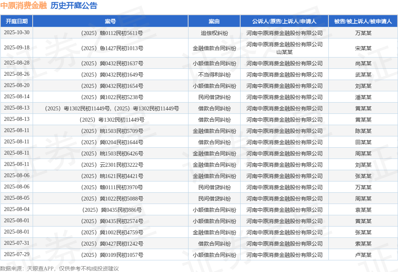Image resolution: width=398 pixels, height=272 pixels.
Task: Click date cell 2025-08-28
Action: 16,63
